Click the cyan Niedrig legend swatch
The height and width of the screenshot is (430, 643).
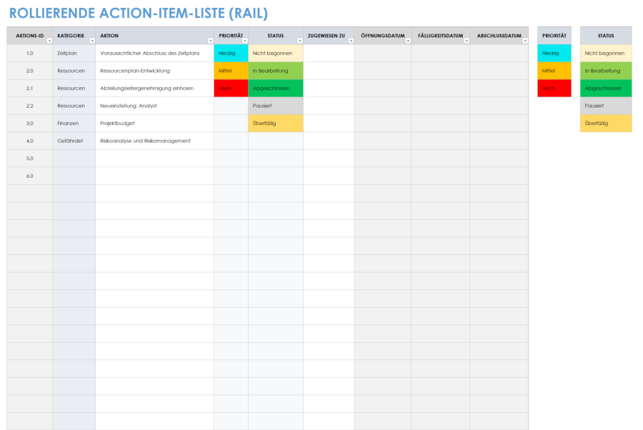coord(554,53)
